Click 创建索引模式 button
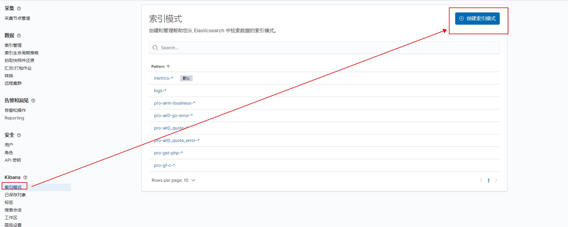Image resolution: width=568 pixels, height=227 pixels. click(477, 19)
